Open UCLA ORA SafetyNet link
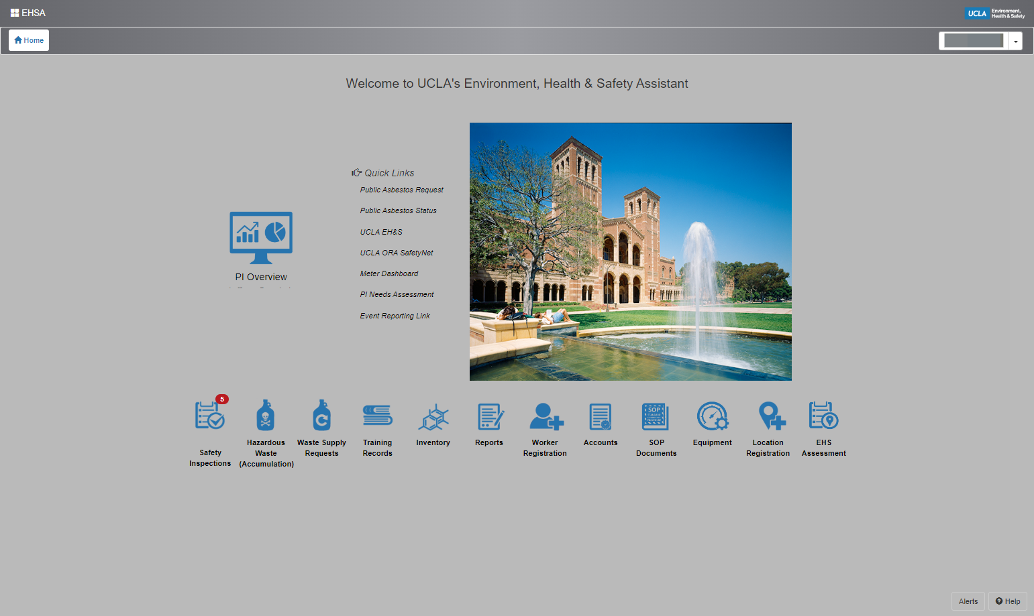 [x=397, y=253]
